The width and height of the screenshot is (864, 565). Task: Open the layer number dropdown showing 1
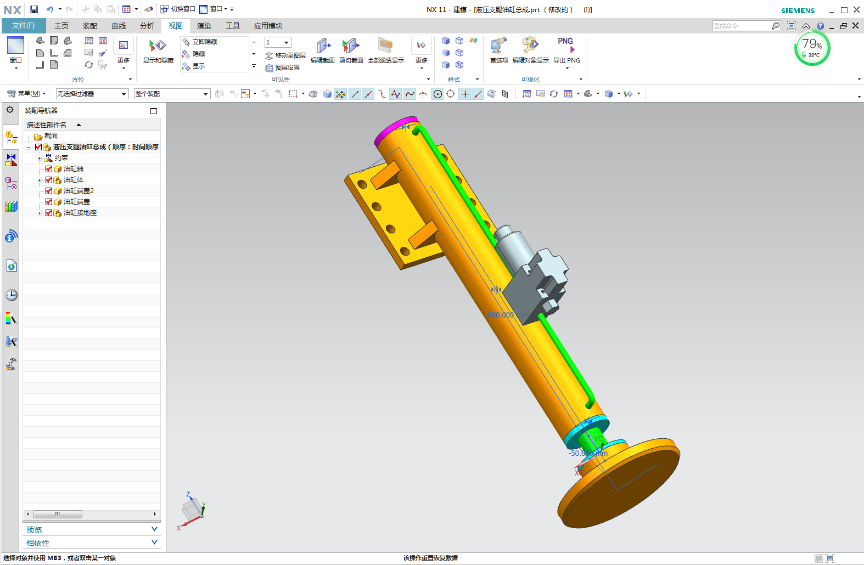(278, 42)
